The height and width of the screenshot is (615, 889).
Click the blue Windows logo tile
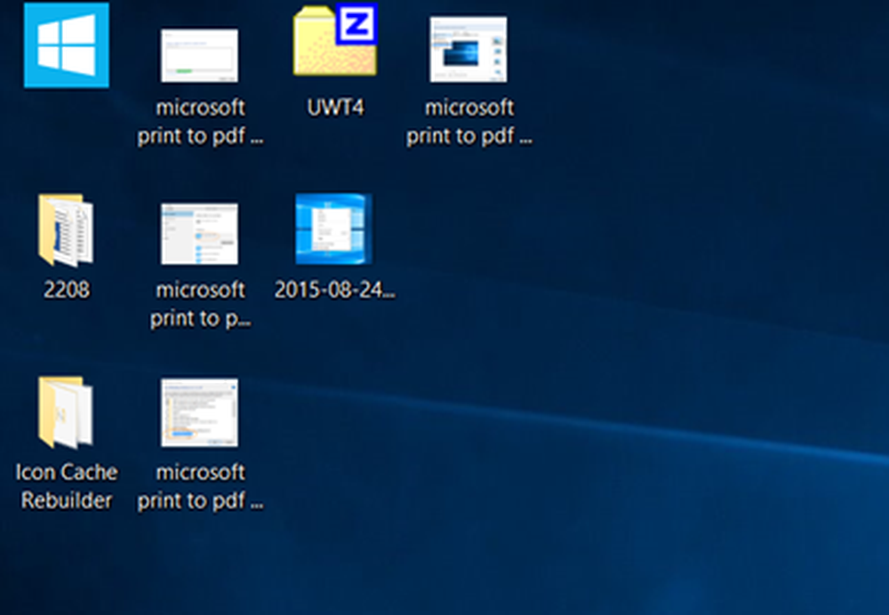click(67, 45)
